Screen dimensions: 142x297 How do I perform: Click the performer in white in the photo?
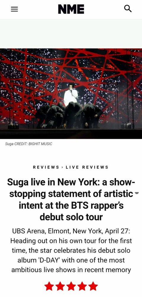(71, 95)
